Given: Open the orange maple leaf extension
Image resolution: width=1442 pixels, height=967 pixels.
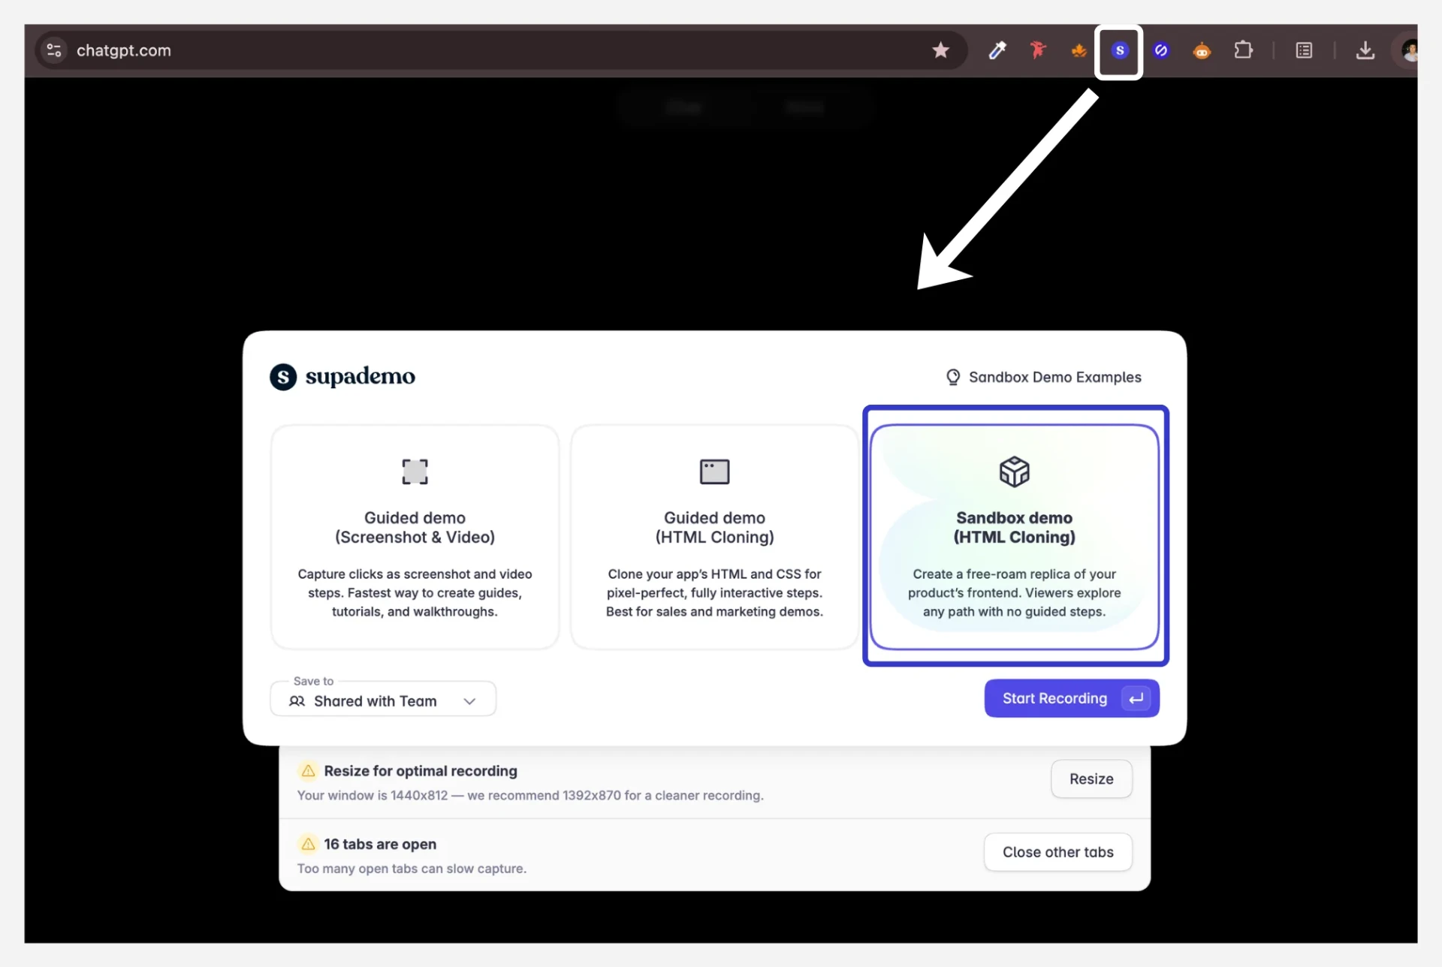Looking at the screenshot, I should (x=1078, y=50).
